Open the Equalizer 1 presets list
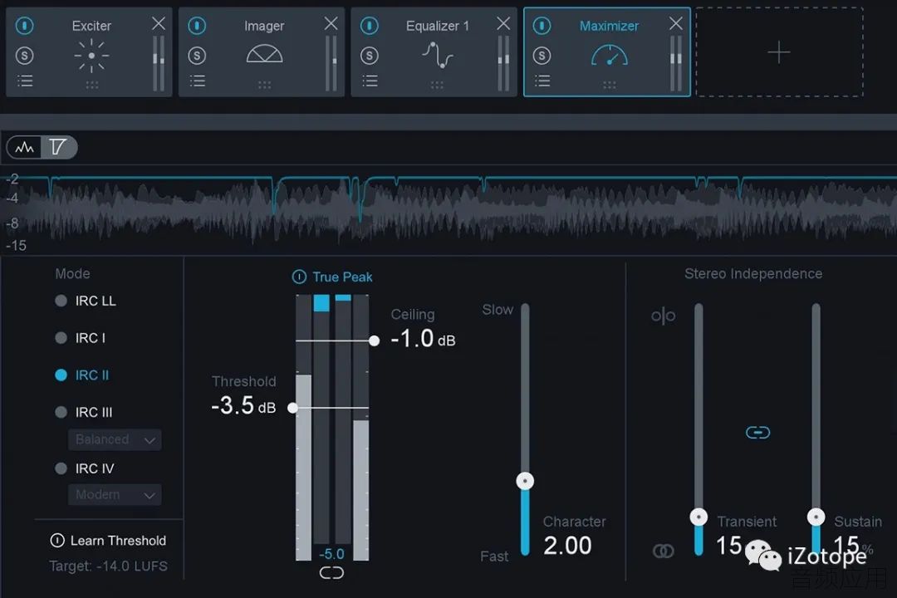897x598 pixels. (370, 81)
